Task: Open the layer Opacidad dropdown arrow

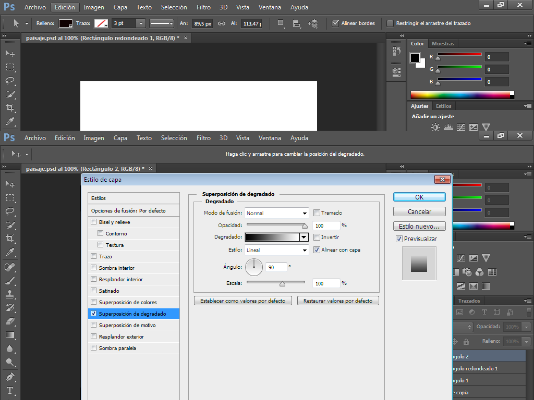Action: 527,327
